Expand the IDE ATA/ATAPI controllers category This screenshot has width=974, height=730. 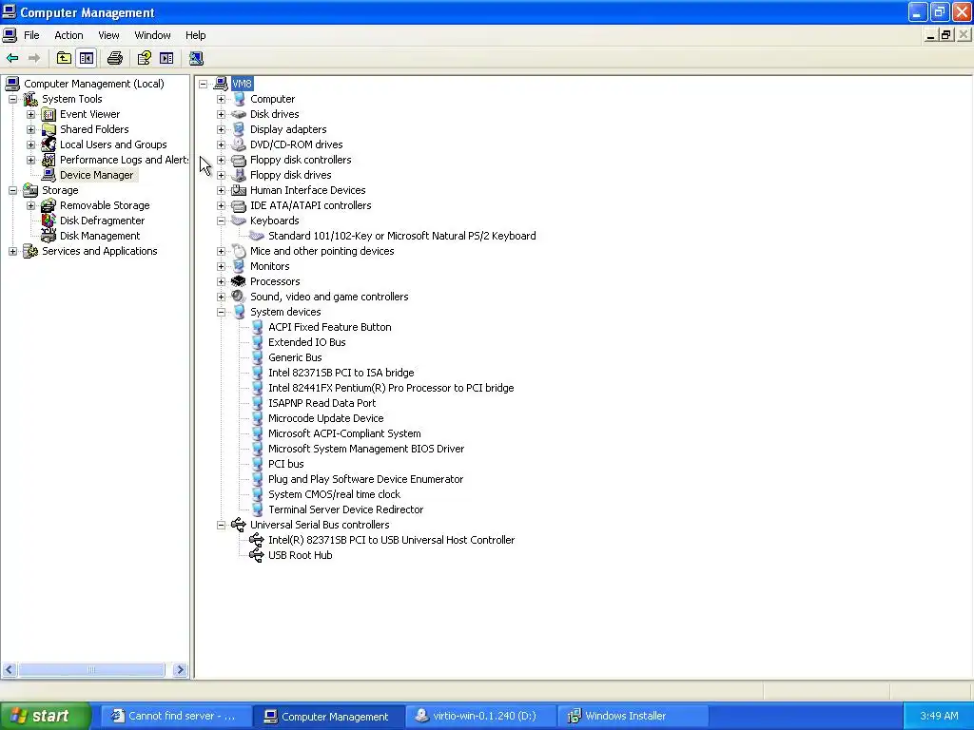click(221, 205)
